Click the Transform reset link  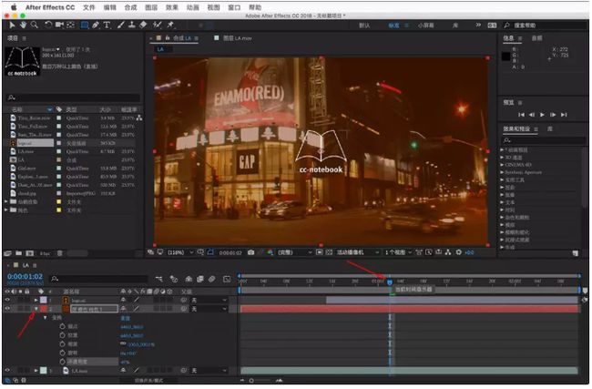125,318
